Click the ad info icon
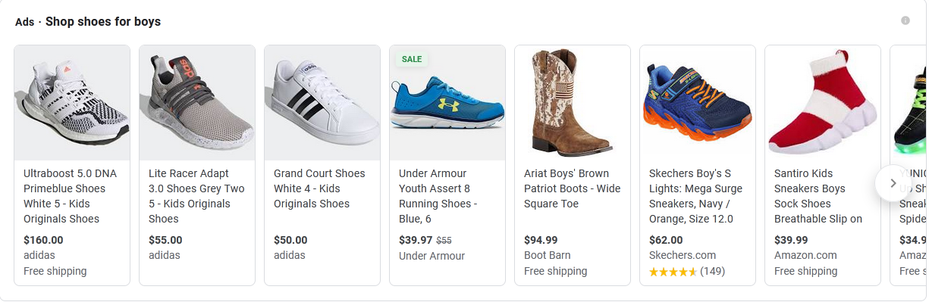929x302 pixels. point(905,20)
